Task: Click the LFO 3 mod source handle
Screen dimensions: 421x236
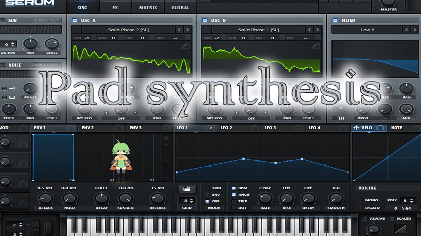Action: (299, 128)
